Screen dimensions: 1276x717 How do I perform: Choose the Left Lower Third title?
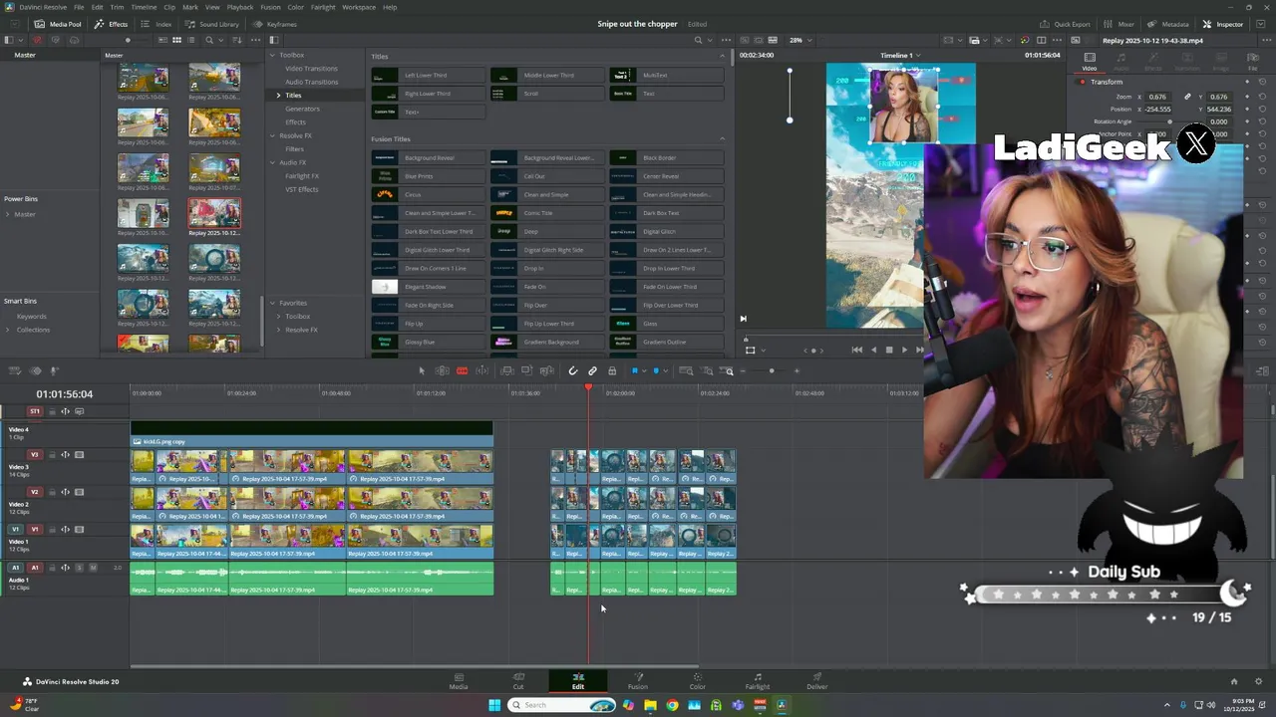pos(428,76)
